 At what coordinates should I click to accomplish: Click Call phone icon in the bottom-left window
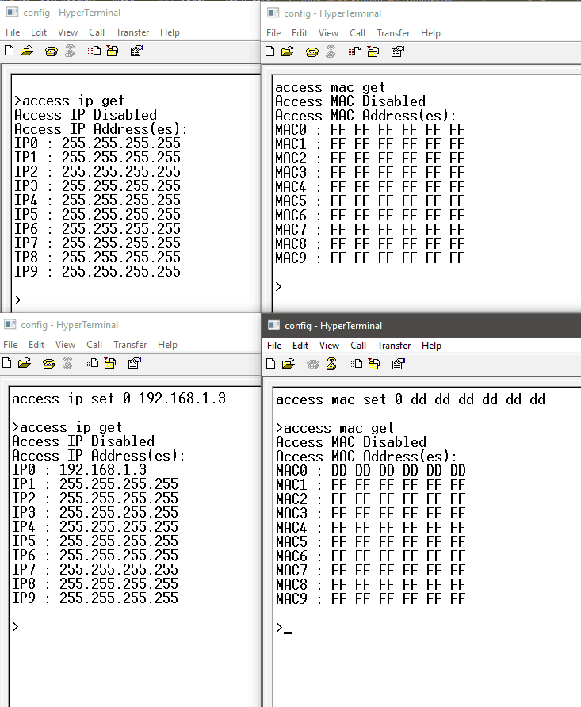49,364
